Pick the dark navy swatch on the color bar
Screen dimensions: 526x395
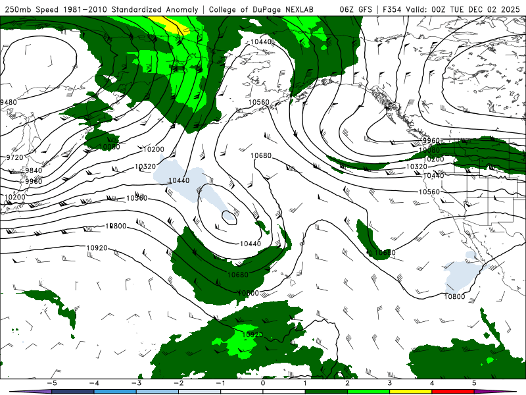(73, 392)
